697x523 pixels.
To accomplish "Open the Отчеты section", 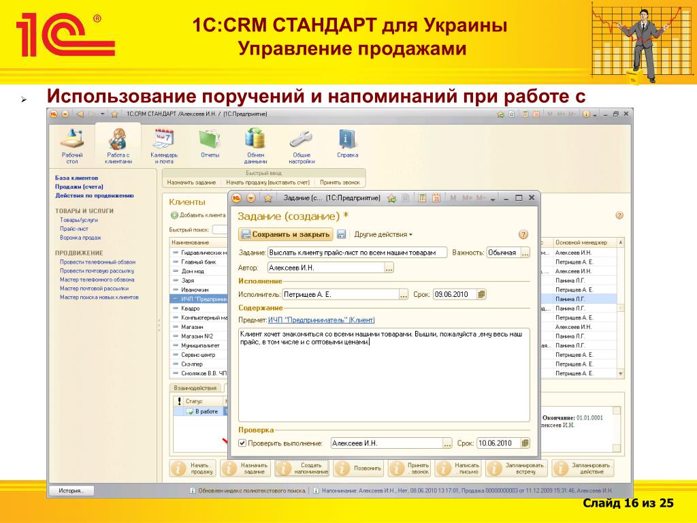I will coord(210,143).
